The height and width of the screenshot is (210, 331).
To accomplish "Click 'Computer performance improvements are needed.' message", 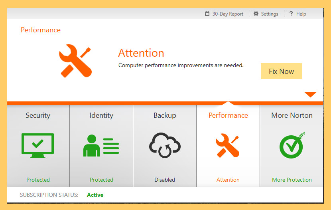I will (x=181, y=65).
